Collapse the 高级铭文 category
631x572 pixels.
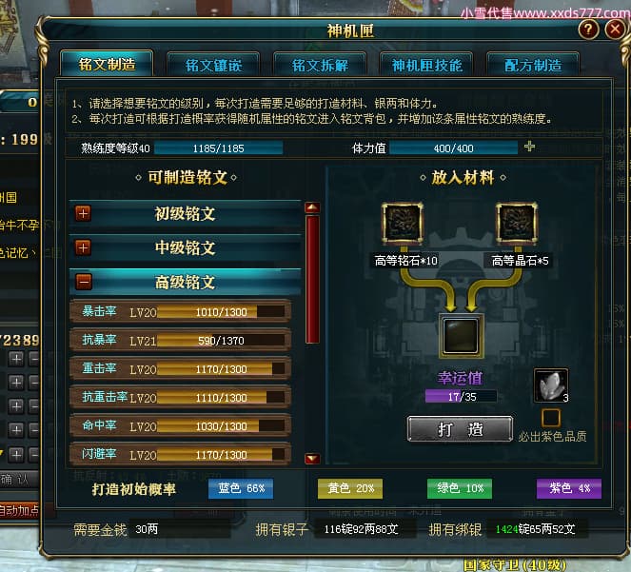pyautogui.click(x=84, y=282)
